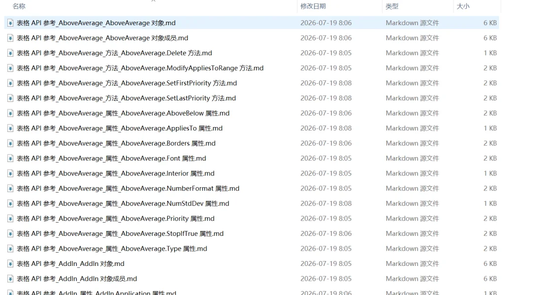Select file name AboveAverage.Font 属性.md
The image size is (533, 295).
(112, 159)
